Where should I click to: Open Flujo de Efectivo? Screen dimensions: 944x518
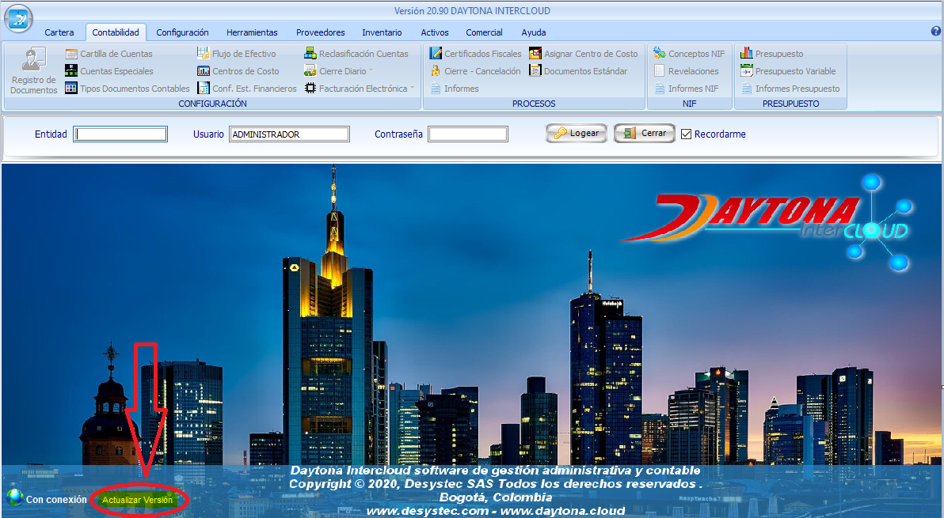click(237, 54)
